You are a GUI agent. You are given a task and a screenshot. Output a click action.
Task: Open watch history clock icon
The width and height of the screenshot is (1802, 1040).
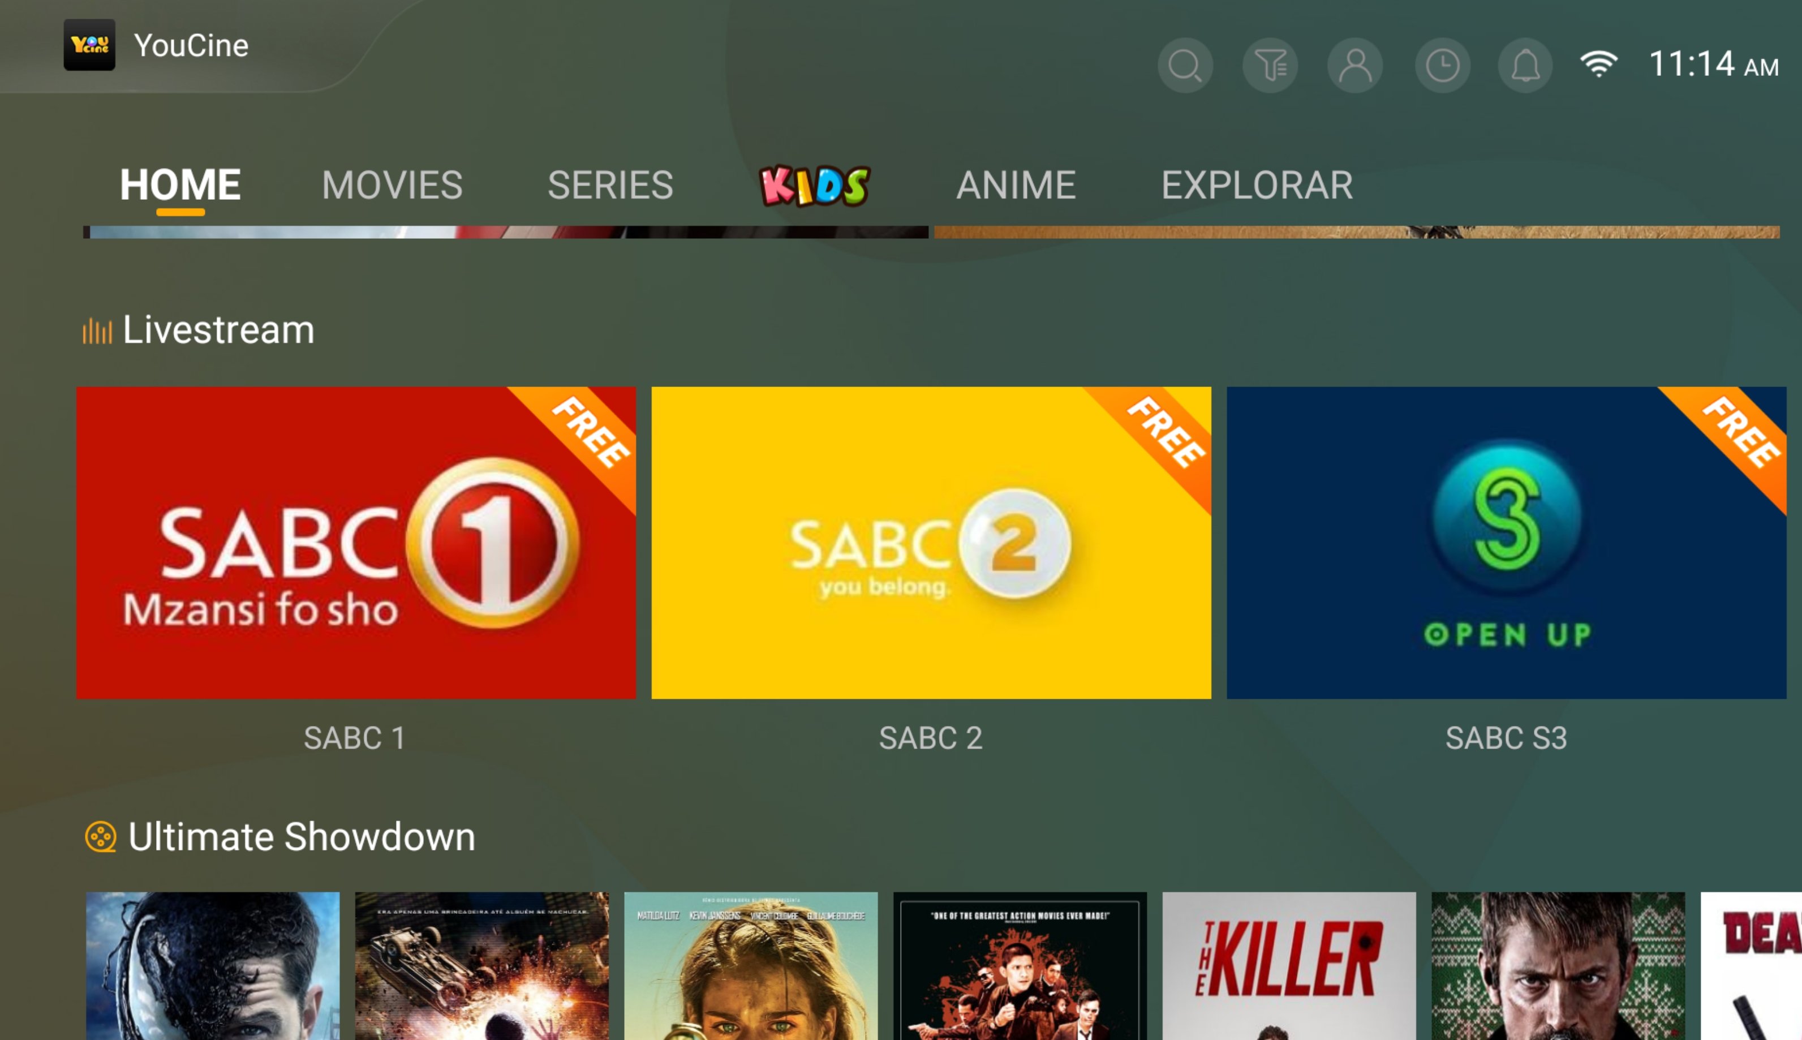[x=1442, y=66]
